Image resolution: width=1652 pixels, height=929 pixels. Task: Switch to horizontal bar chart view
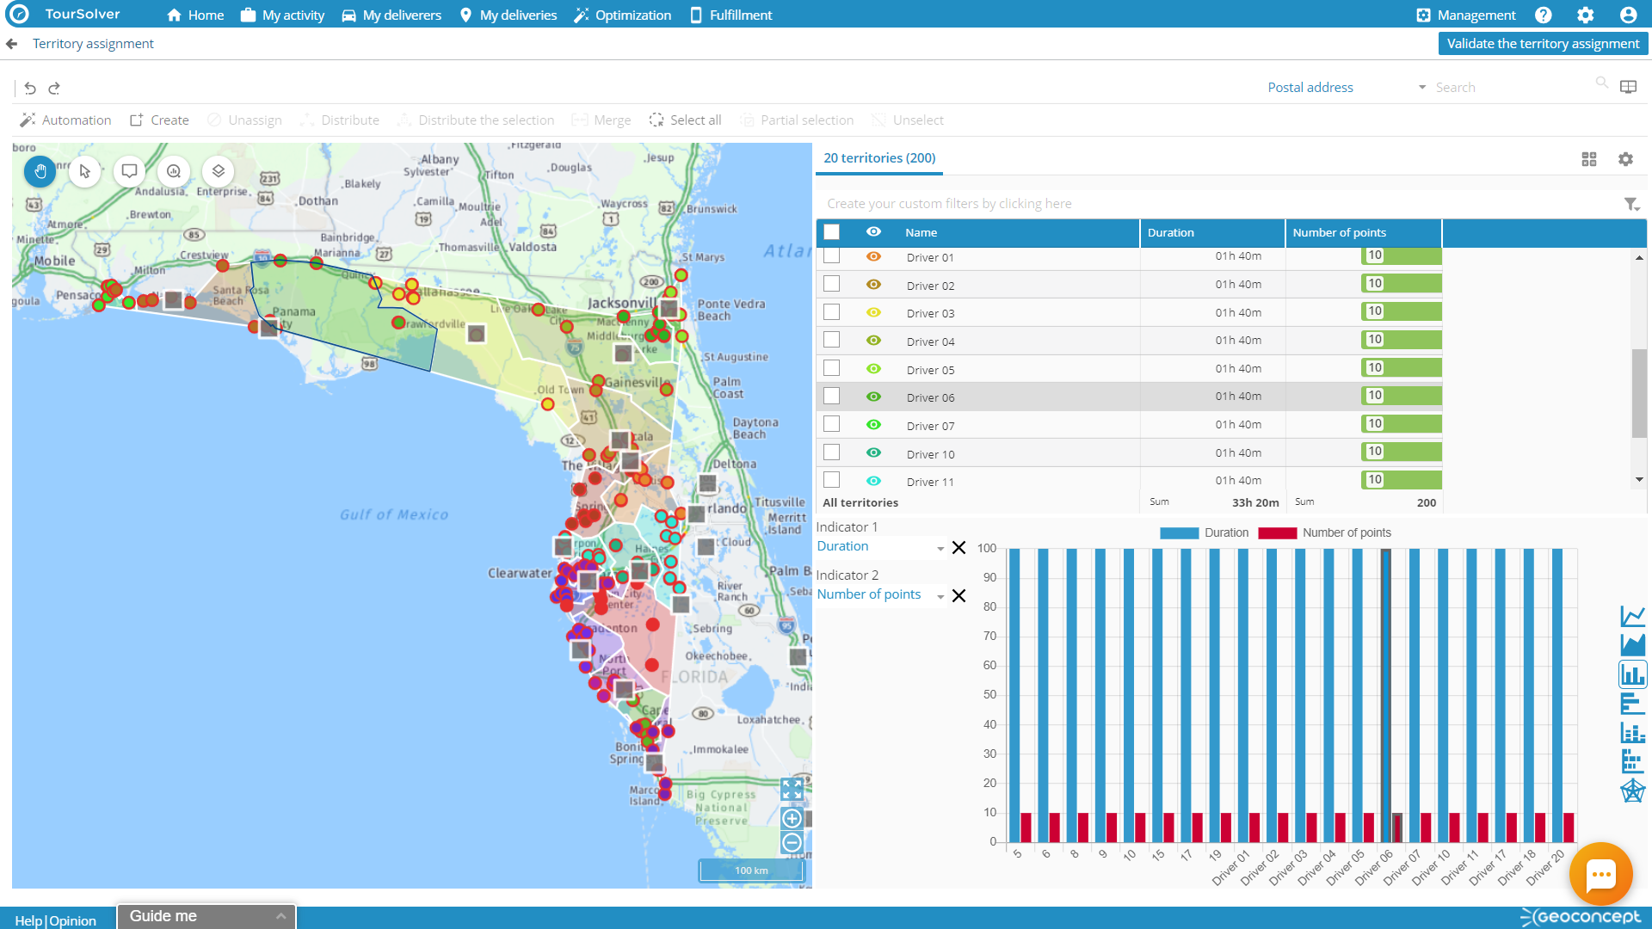click(1632, 703)
